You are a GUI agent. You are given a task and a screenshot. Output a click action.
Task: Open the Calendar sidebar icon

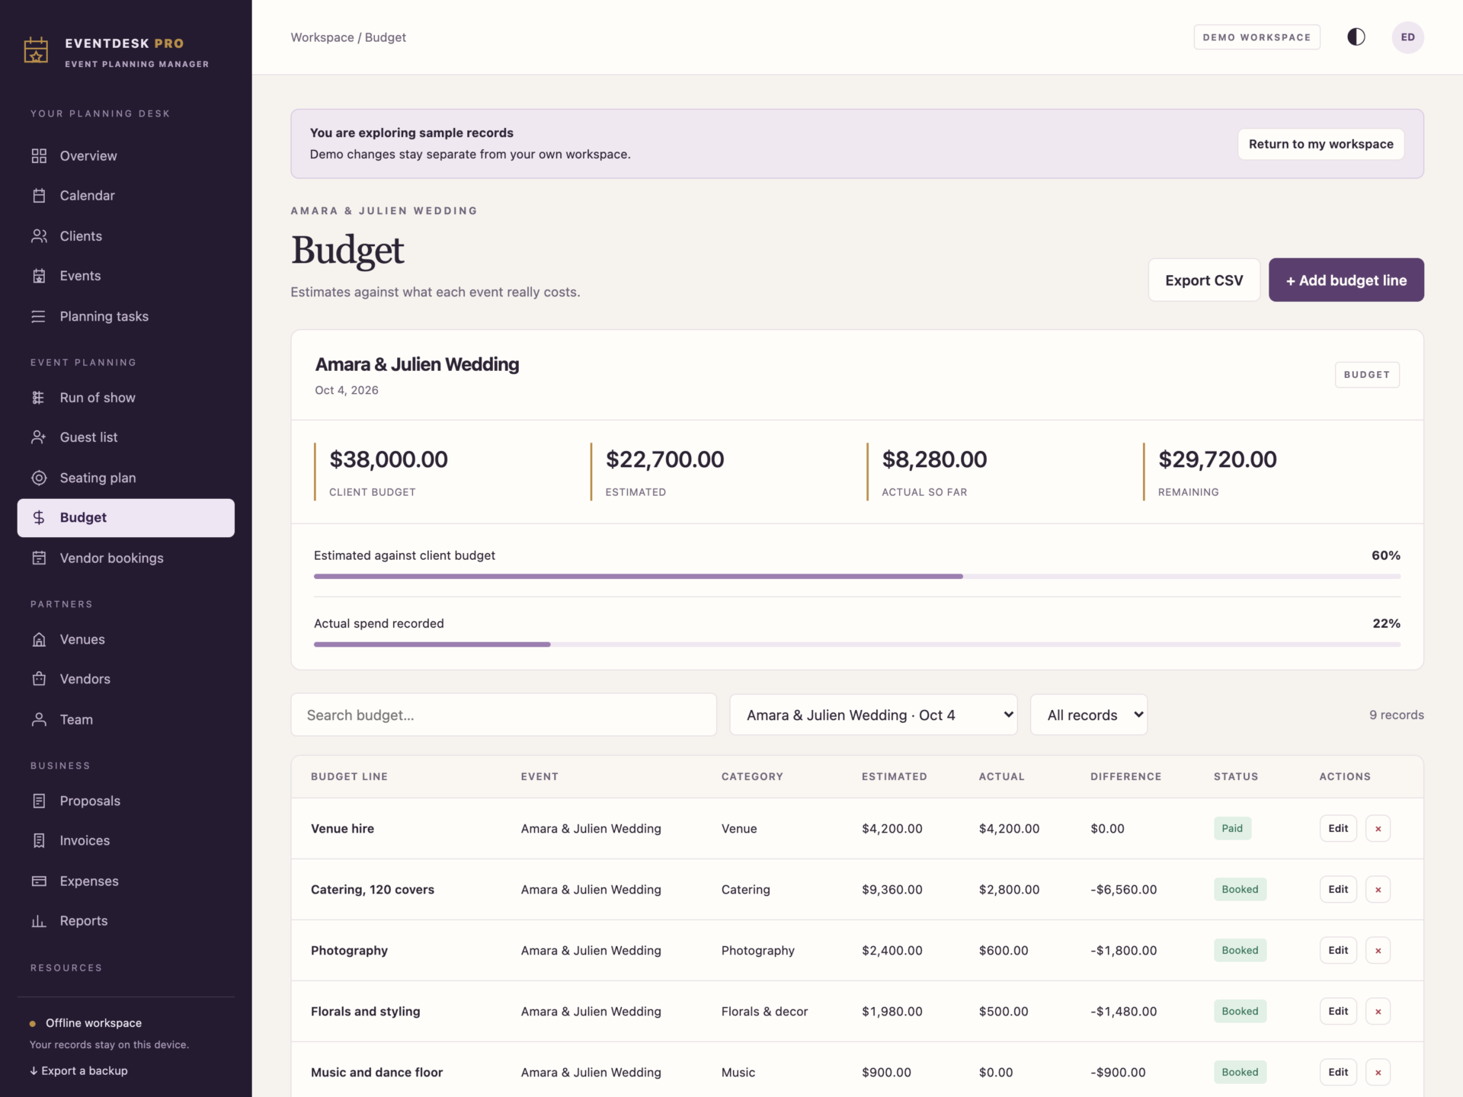[x=39, y=196]
